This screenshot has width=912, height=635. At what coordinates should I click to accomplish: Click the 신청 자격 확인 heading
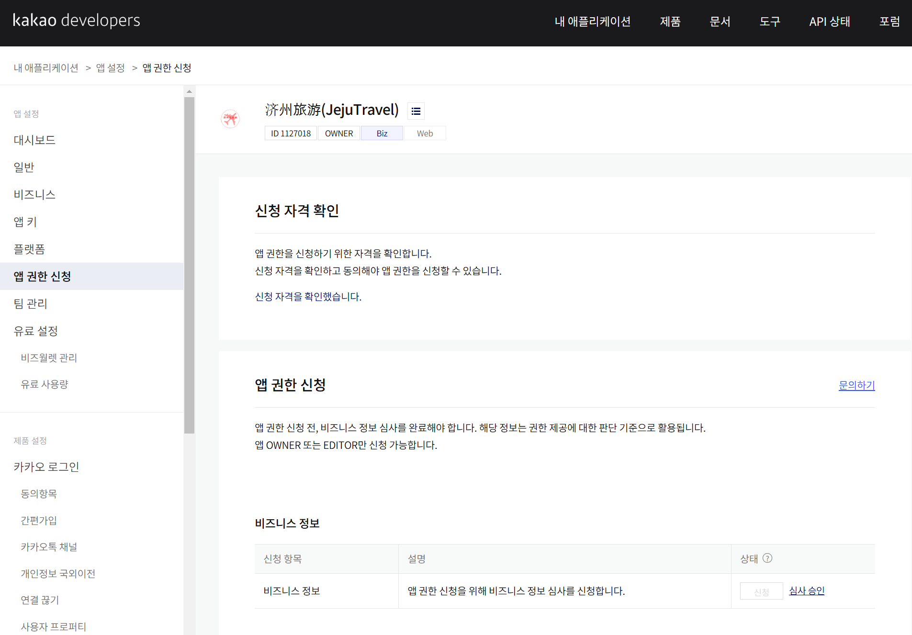pyautogui.click(x=297, y=211)
